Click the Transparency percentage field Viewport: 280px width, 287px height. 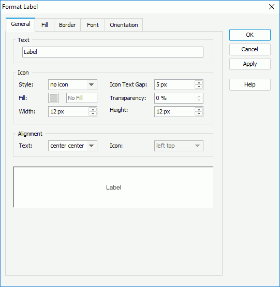[x=174, y=98]
